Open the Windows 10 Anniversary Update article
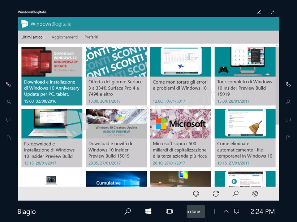The image size is (297, 222). tap(52, 76)
